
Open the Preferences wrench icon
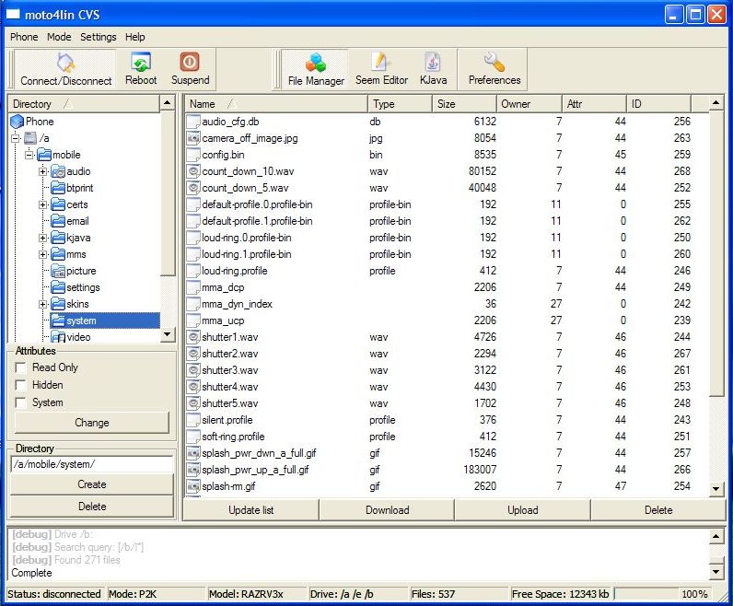[494, 62]
